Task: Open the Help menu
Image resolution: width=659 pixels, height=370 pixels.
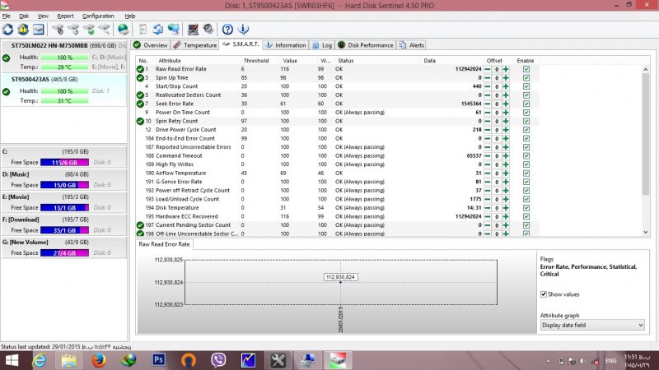Action: pyautogui.click(x=130, y=16)
